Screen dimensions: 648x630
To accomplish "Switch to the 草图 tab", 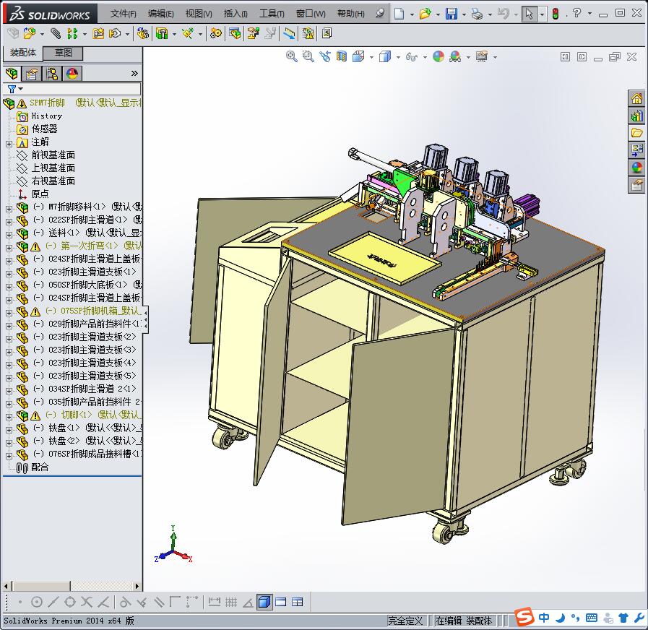I will pyautogui.click(x=64, y=53).
